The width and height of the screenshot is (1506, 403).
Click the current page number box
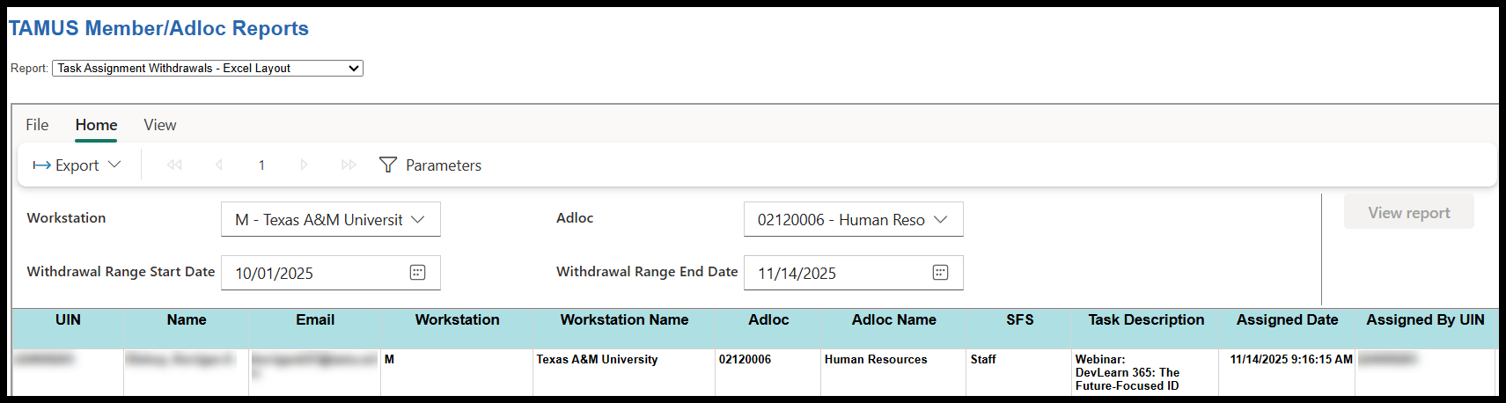click(x=261, y=165)
